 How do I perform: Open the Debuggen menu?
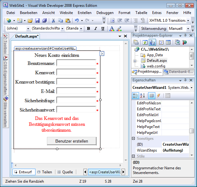point(105,13)
